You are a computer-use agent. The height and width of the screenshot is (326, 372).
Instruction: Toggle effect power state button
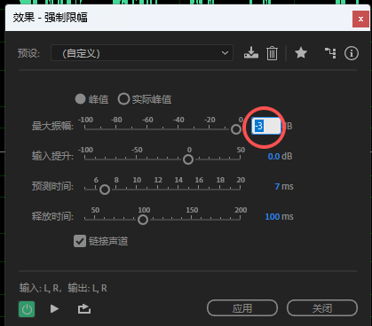click(27, 309)
